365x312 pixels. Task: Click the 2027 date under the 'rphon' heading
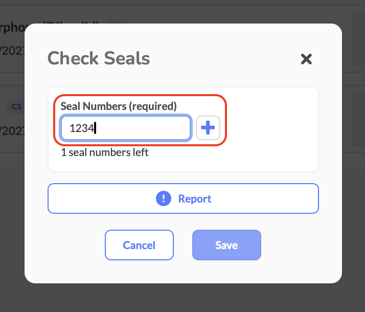(x=10, y=51)
